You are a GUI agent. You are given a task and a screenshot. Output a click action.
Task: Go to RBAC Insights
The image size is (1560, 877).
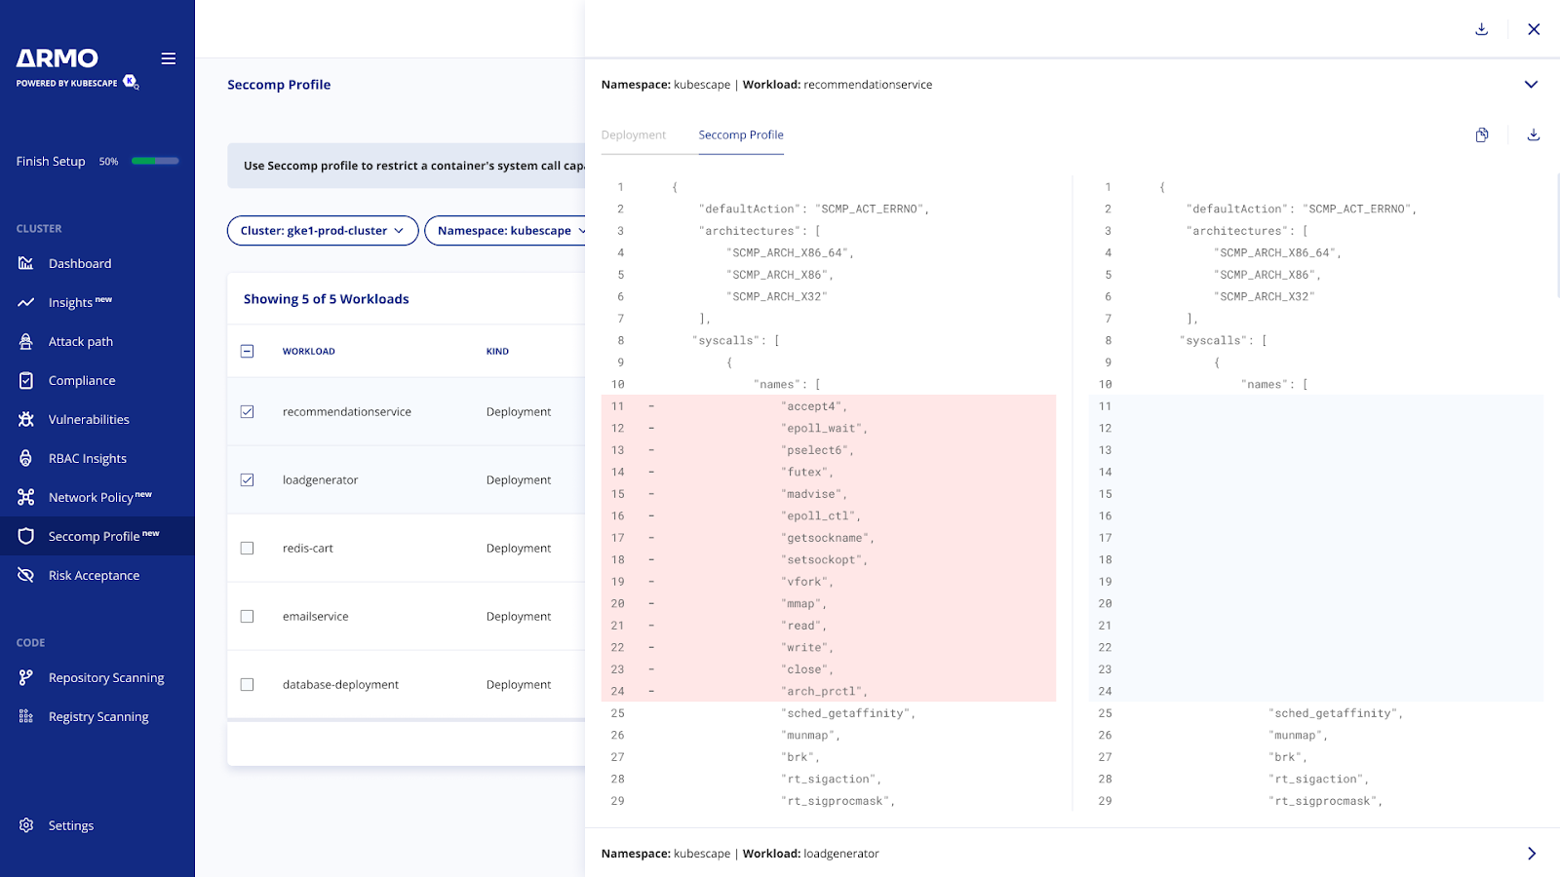pyautogui.click(x=87, y=458)
